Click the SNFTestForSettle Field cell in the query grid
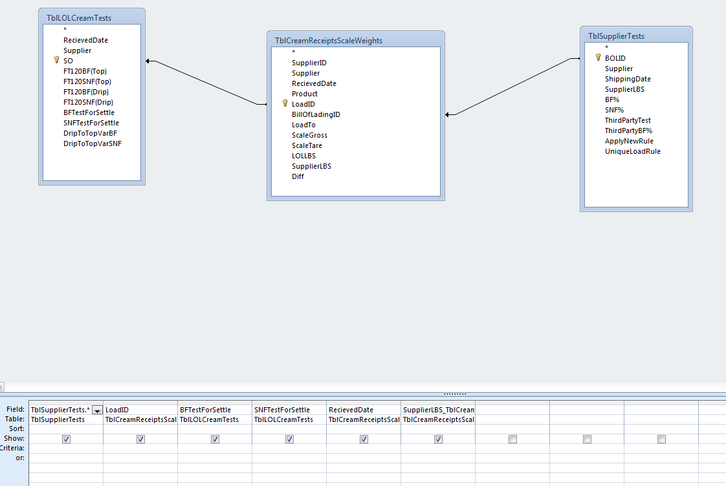The image size is (726, 486). (x=289, y=410)
